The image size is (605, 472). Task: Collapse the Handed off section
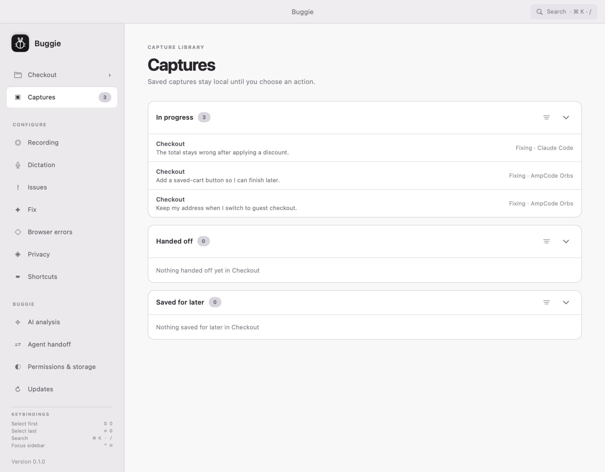(x=566, y=241)
